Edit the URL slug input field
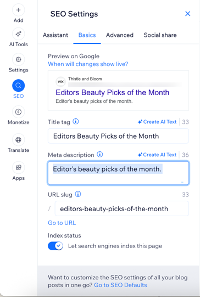 tap(121, 209)
